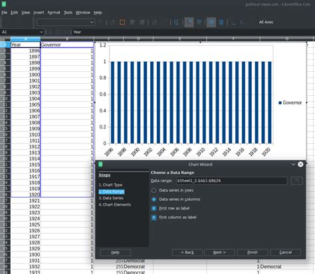Click the Data range input field
315x274 pixels.
(x=231, y=181)
